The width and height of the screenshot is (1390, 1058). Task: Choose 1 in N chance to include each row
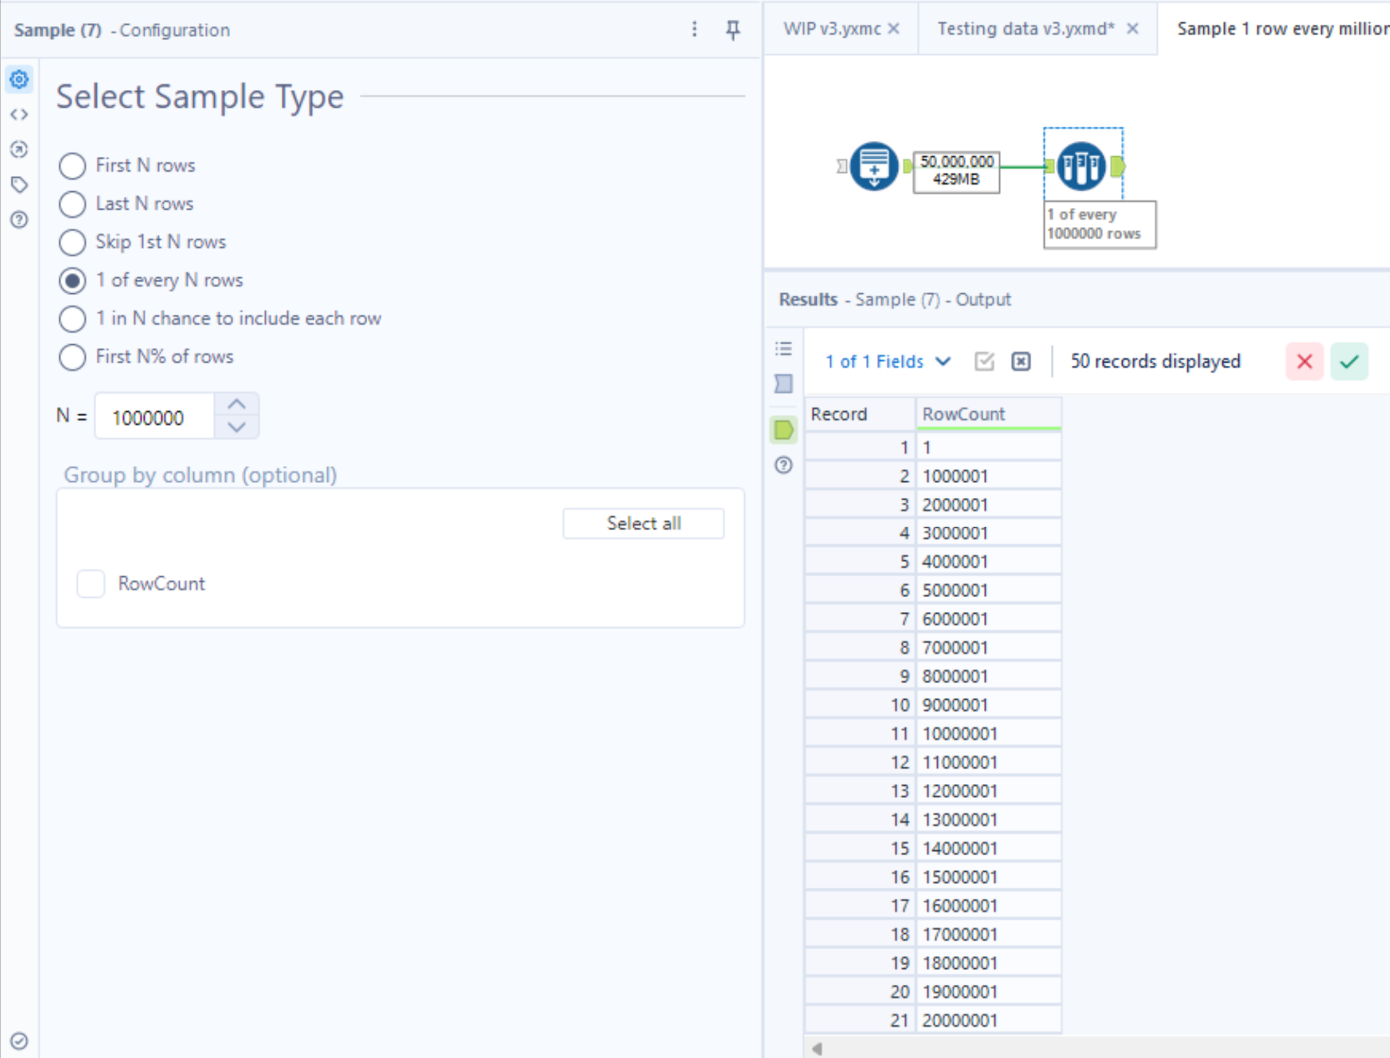72,319
